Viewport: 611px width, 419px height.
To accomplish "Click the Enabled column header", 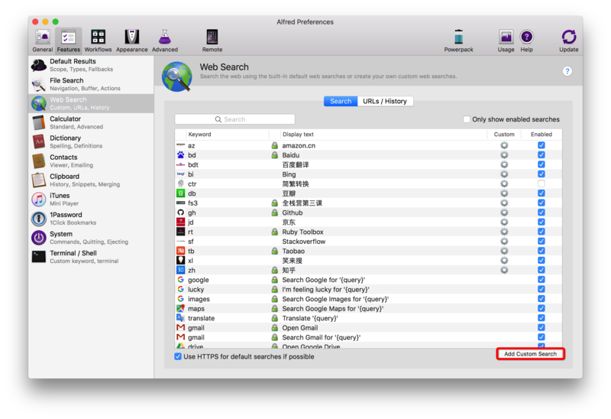I will coord(541,135).
